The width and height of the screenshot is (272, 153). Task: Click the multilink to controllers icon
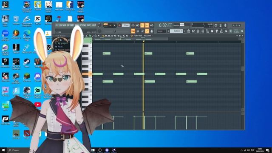pos(152,31)
